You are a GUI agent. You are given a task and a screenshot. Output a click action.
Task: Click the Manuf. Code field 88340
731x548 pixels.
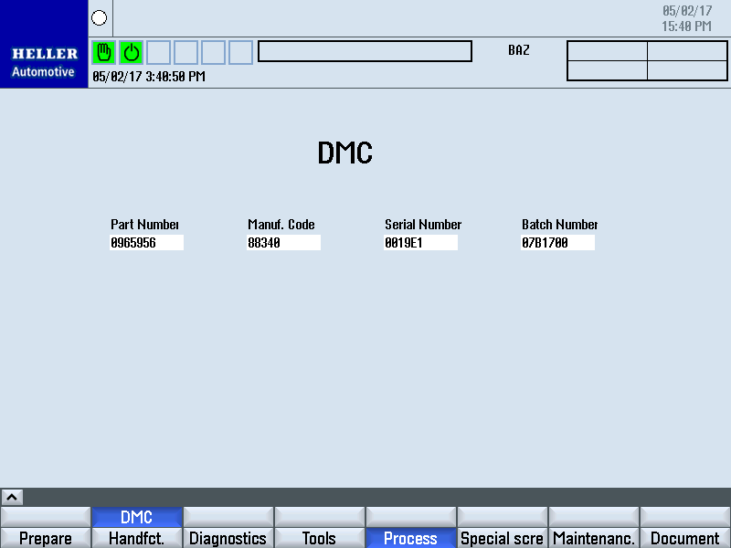point(283,243)
